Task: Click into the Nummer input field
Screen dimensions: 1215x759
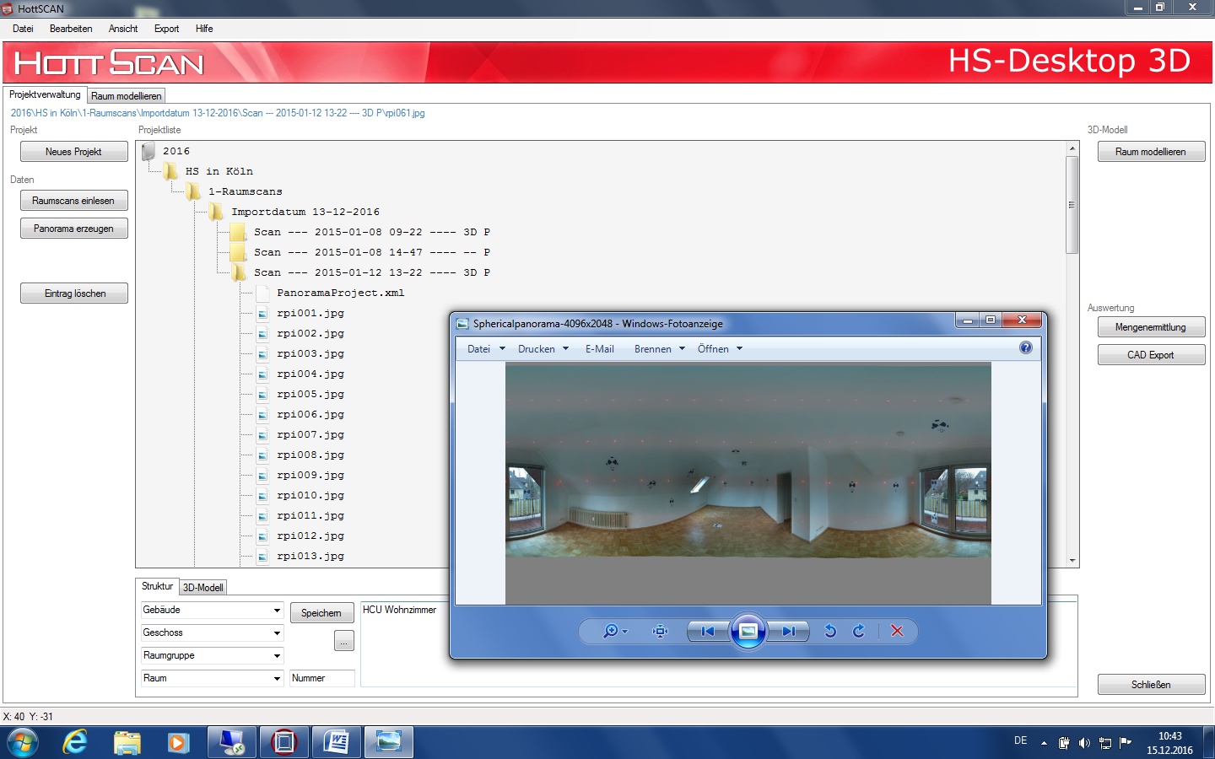Action: point(321,678)
